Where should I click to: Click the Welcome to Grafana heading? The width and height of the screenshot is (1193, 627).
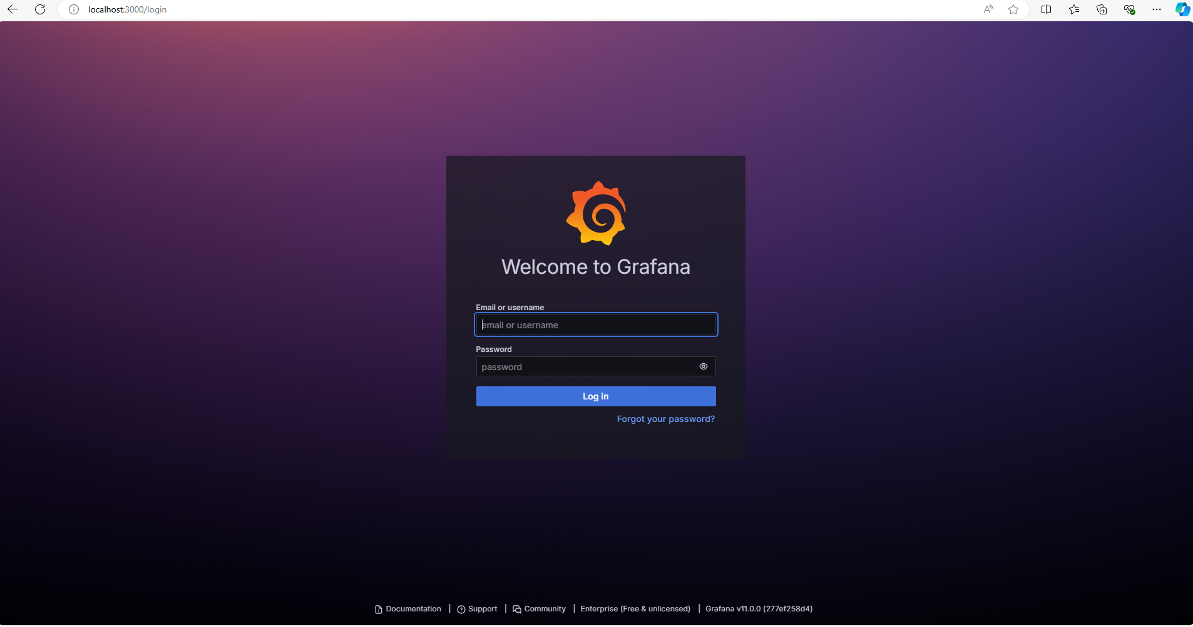(596, 267)
